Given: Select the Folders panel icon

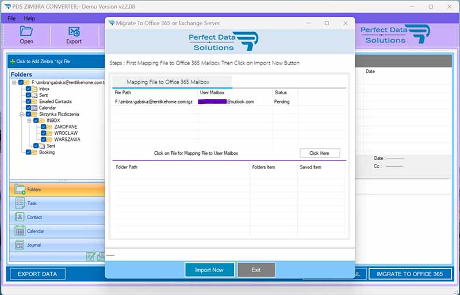Looking at the screenshot, I should coord(20,190).
